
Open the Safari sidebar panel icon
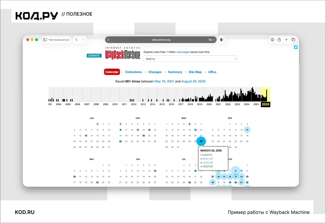45,40
